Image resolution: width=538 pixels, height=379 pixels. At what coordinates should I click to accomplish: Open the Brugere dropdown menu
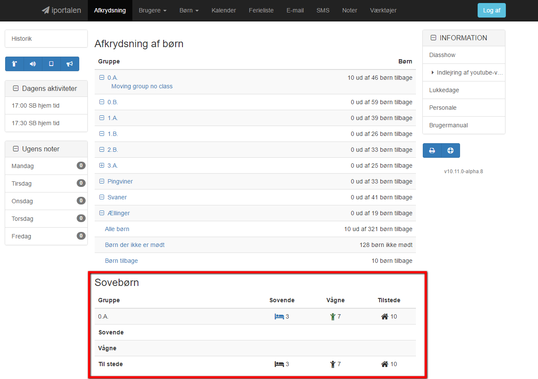click(x=152, y=10)
